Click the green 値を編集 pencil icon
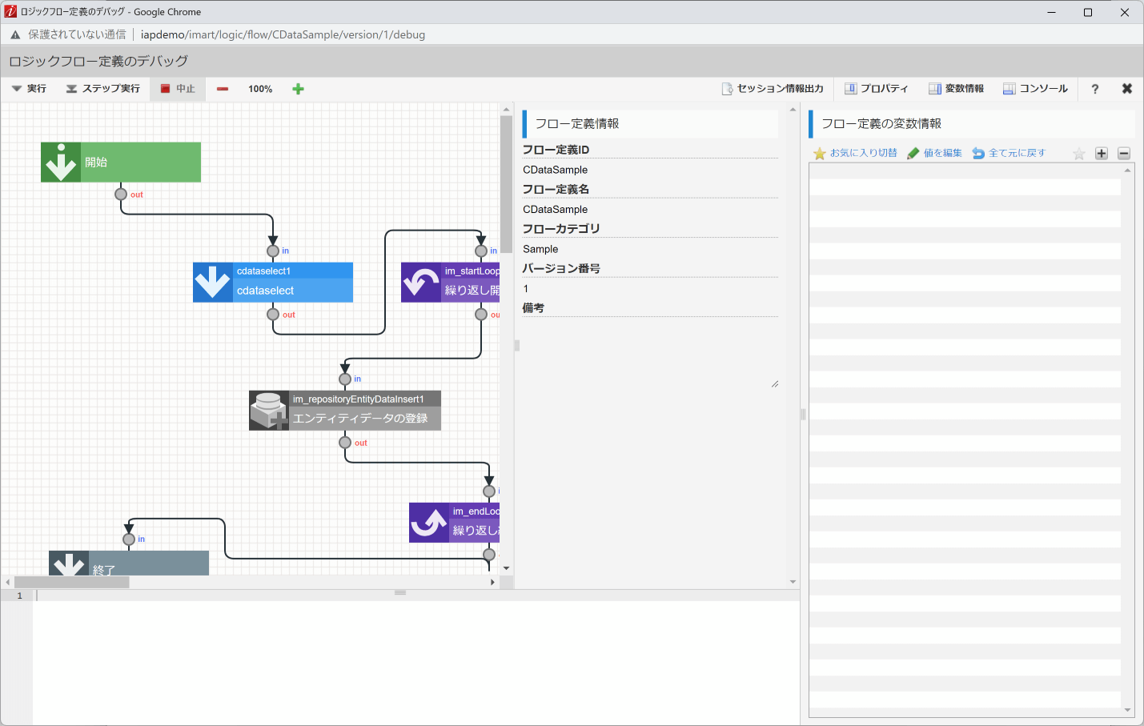The width and height of the screenshot is (1144, 726). [913, 153]
